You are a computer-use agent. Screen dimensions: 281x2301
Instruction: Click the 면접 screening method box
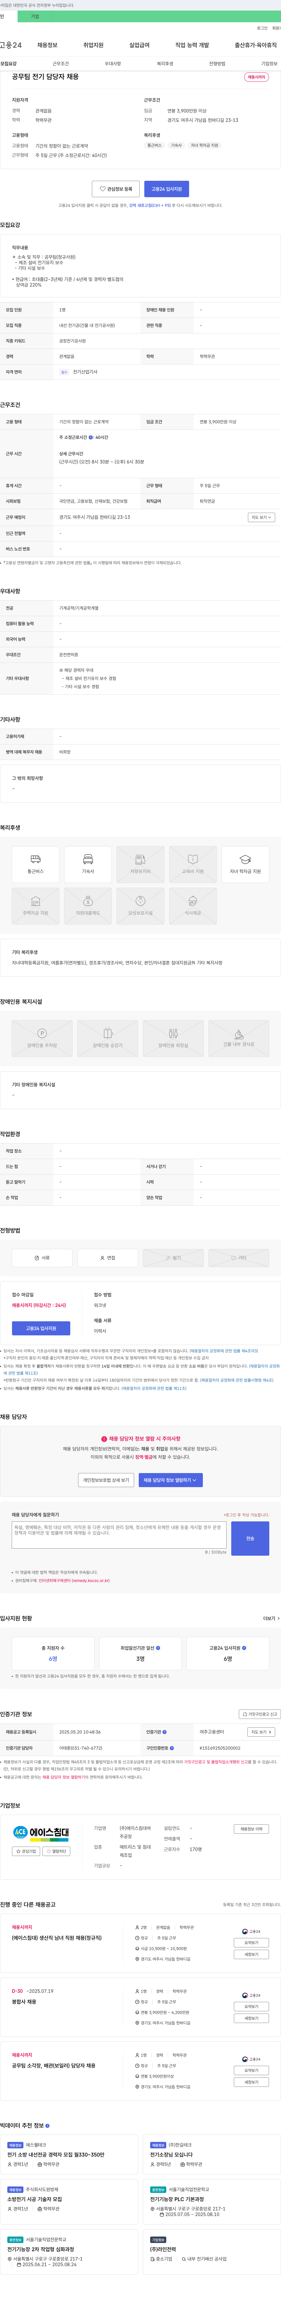[x=108, y=1258]
